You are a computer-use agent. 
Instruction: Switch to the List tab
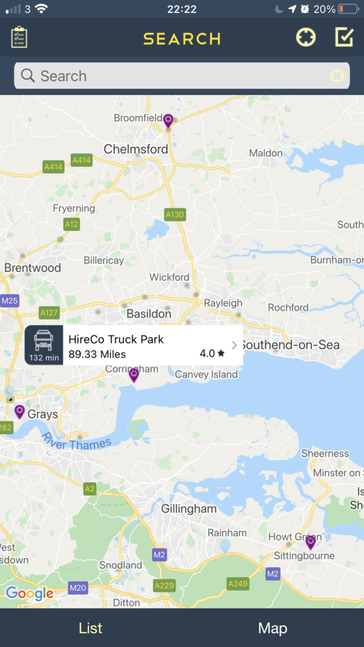91,628
